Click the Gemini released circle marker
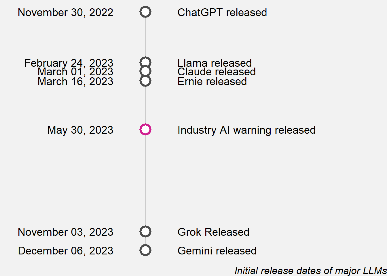This screenshot has width=387, height=276. coord(145,250)
